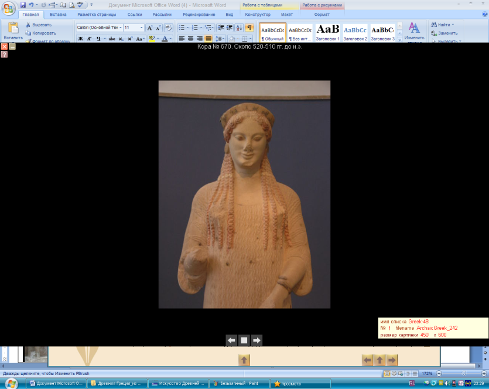This screenshot has width=489, height=389.
Task: Open the bullets list dropdown arrow
Action: (x=188, y=28)
